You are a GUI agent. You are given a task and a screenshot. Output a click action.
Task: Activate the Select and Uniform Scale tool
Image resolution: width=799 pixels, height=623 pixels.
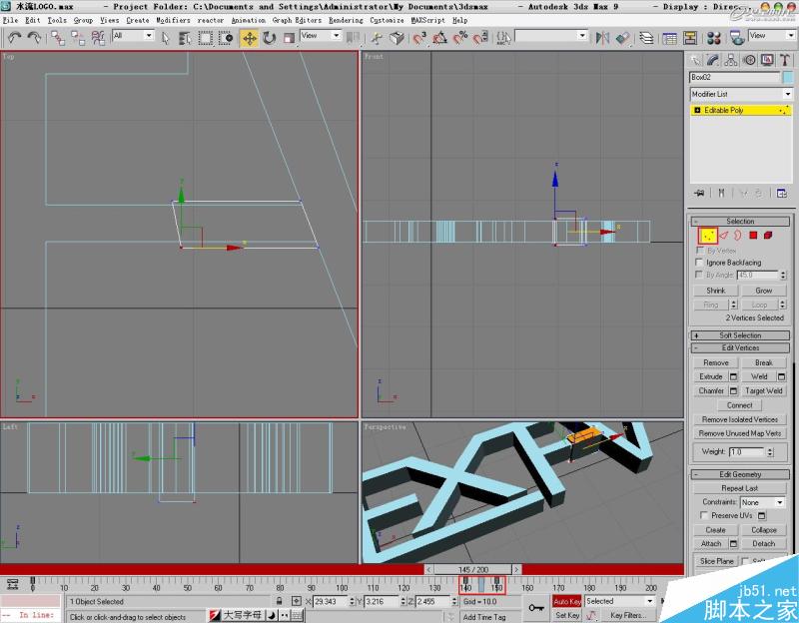point(289,39)
